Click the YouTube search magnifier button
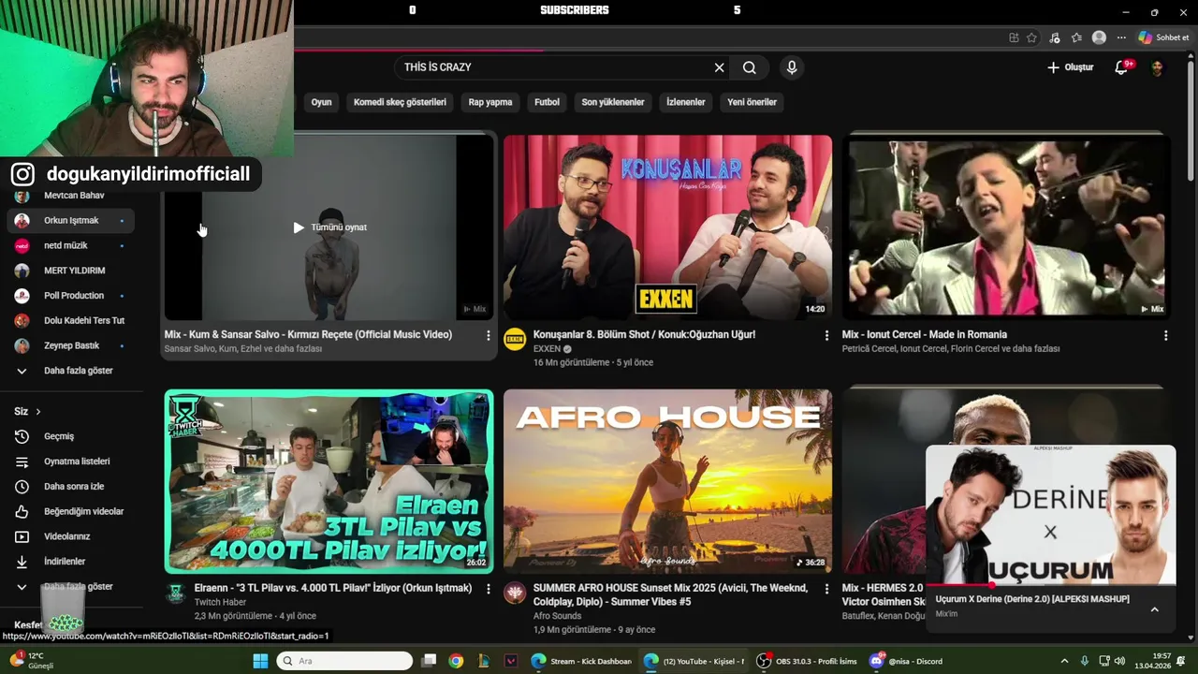The image size is (1198, 674). [750, 67]
